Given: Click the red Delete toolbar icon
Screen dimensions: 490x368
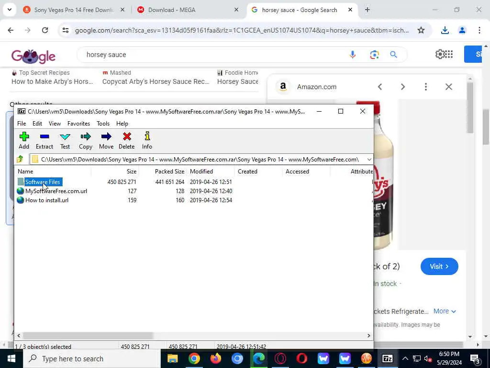Looking at the screenshot, I should pos(126,140).
